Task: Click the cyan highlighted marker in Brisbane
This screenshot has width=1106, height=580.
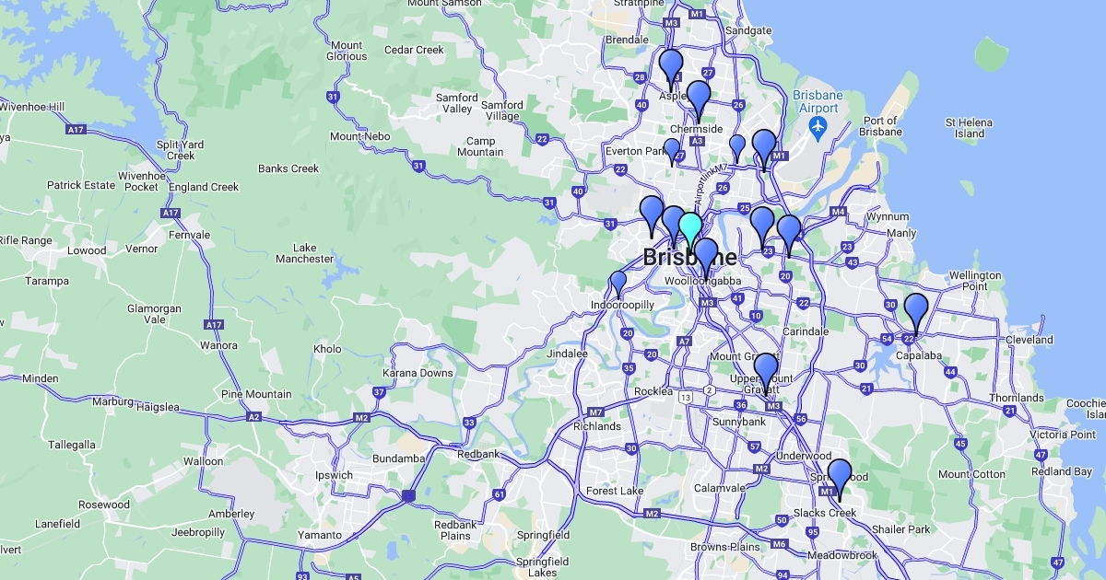Action: [690, 228]
